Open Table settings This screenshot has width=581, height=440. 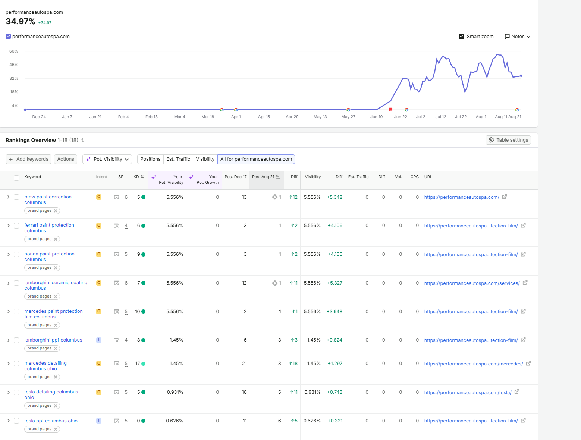pos(508,140)
